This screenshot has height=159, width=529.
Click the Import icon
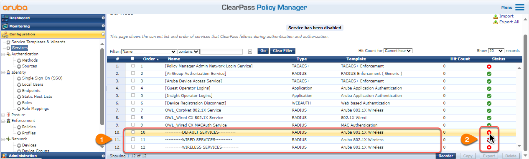(496, 16)
